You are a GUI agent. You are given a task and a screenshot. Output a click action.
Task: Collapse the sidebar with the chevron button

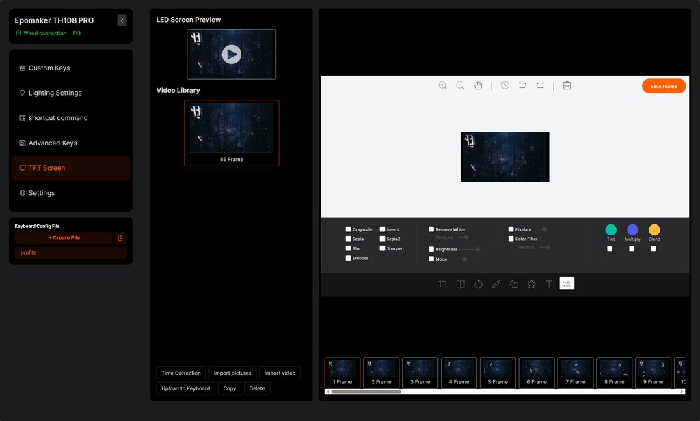pyautogui.click(x=122, y=20)
